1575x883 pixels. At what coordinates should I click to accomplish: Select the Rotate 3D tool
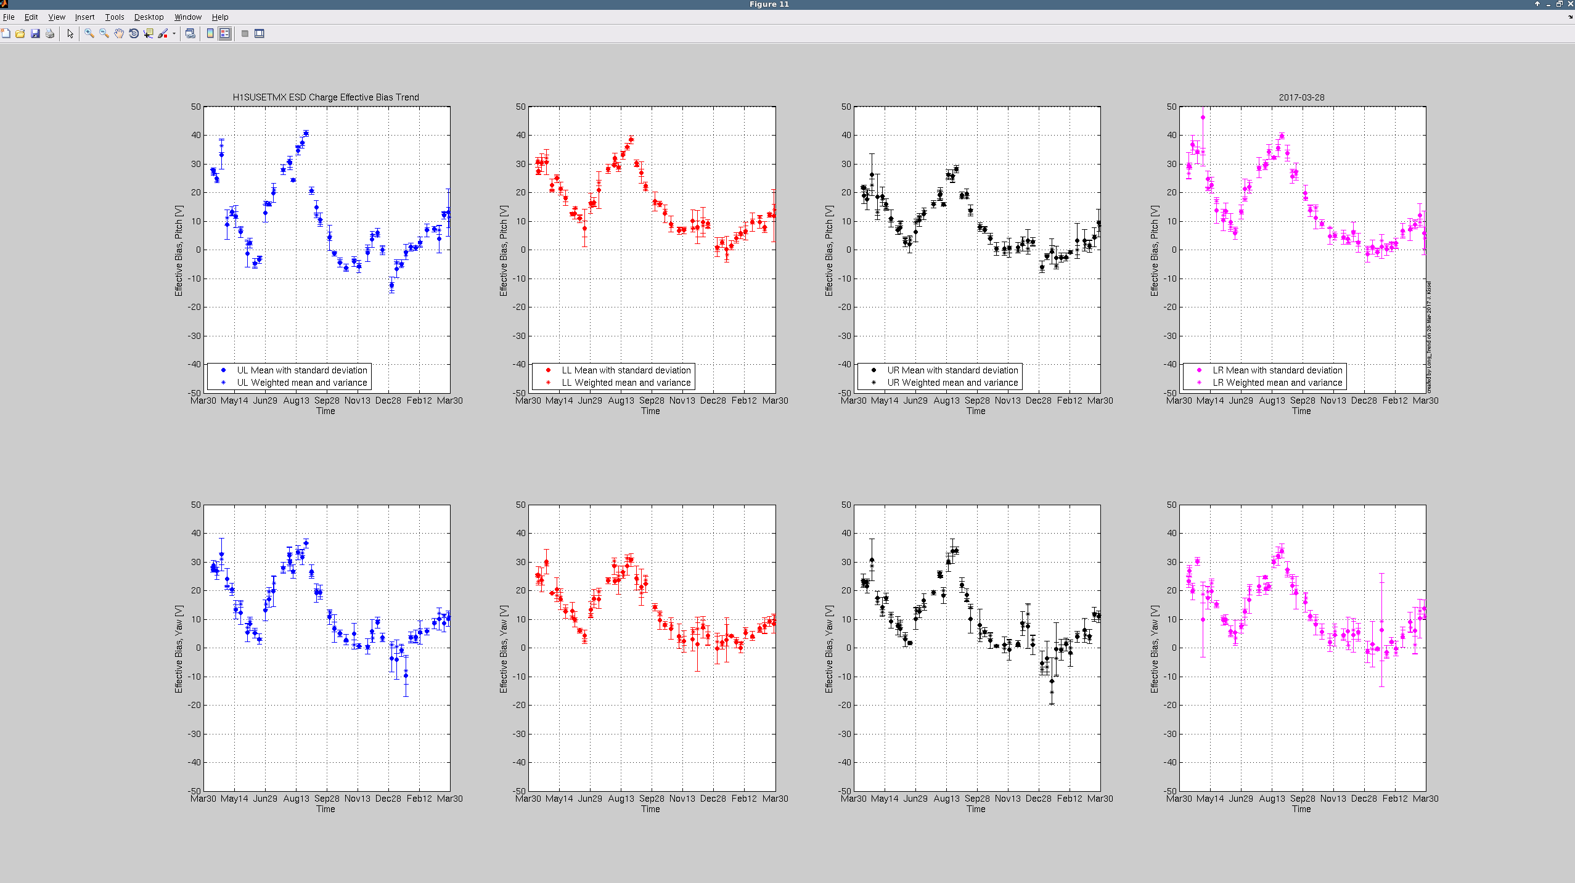(134, 33)
